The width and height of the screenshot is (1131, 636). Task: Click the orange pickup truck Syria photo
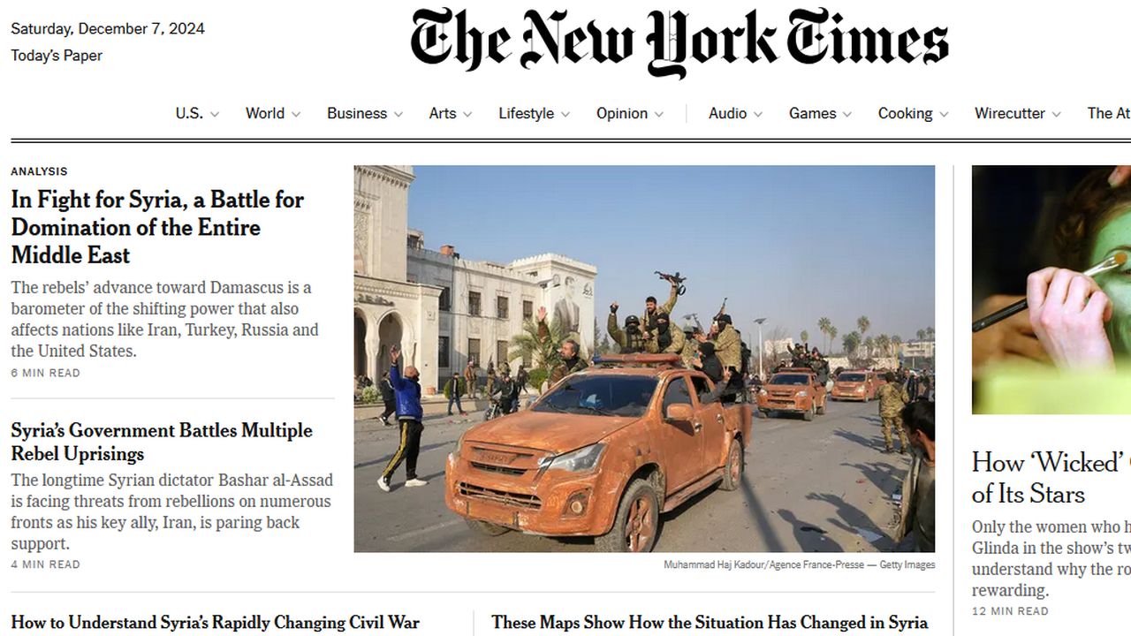644,359
